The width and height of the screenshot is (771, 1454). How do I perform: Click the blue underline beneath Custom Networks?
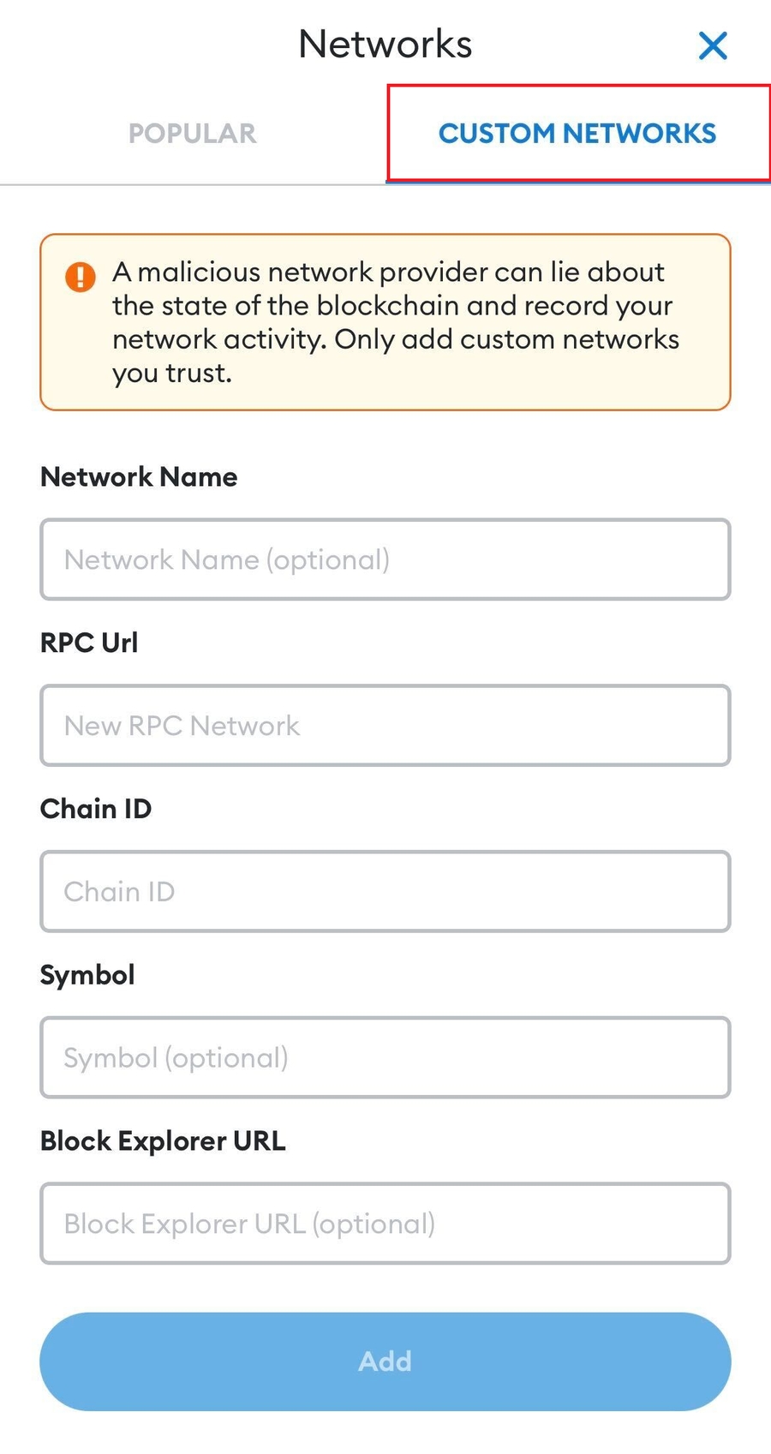(x=577, y=183)
